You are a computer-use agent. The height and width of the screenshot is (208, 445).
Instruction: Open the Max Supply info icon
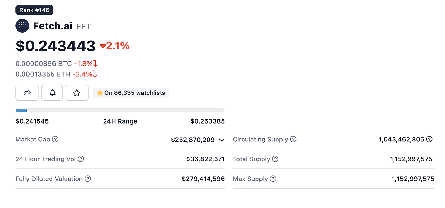(x=273, y=179)
